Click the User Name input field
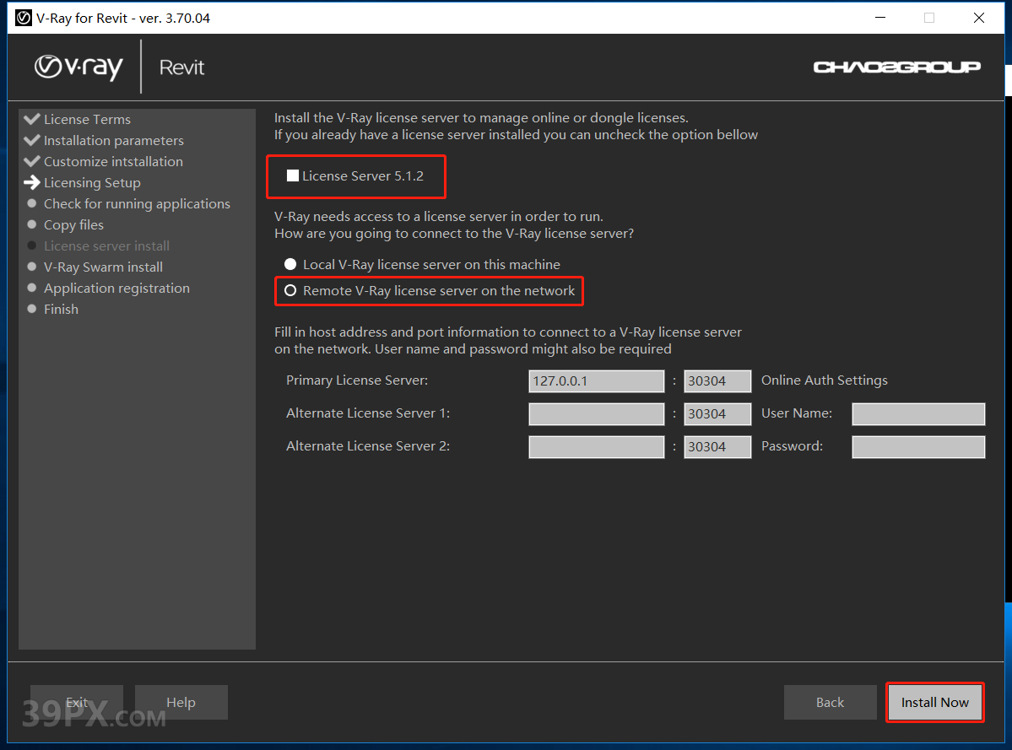Screen dimensions: 1012x750 click(918, 414)
